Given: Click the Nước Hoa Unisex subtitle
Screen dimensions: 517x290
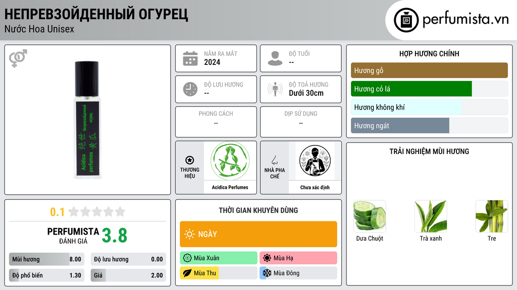Looking at the screenshot, I should [x=39, y=29].
